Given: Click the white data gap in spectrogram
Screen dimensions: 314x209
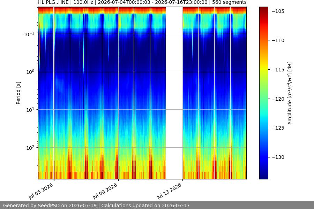Looking at the screenshot, I should 174,93.
